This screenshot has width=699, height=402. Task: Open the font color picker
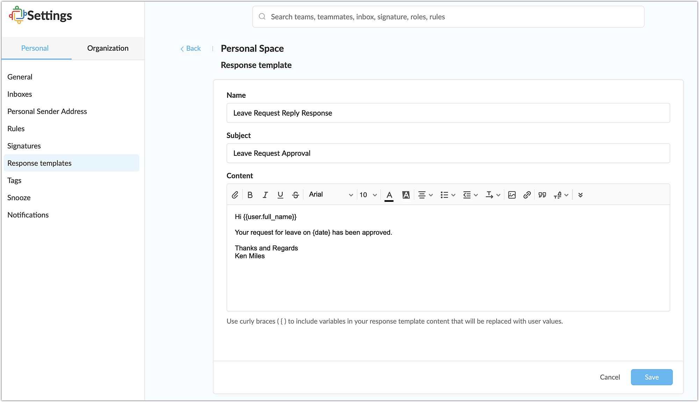coord(389,195)
